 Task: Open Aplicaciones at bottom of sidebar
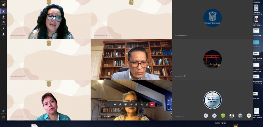coord(3,112)
